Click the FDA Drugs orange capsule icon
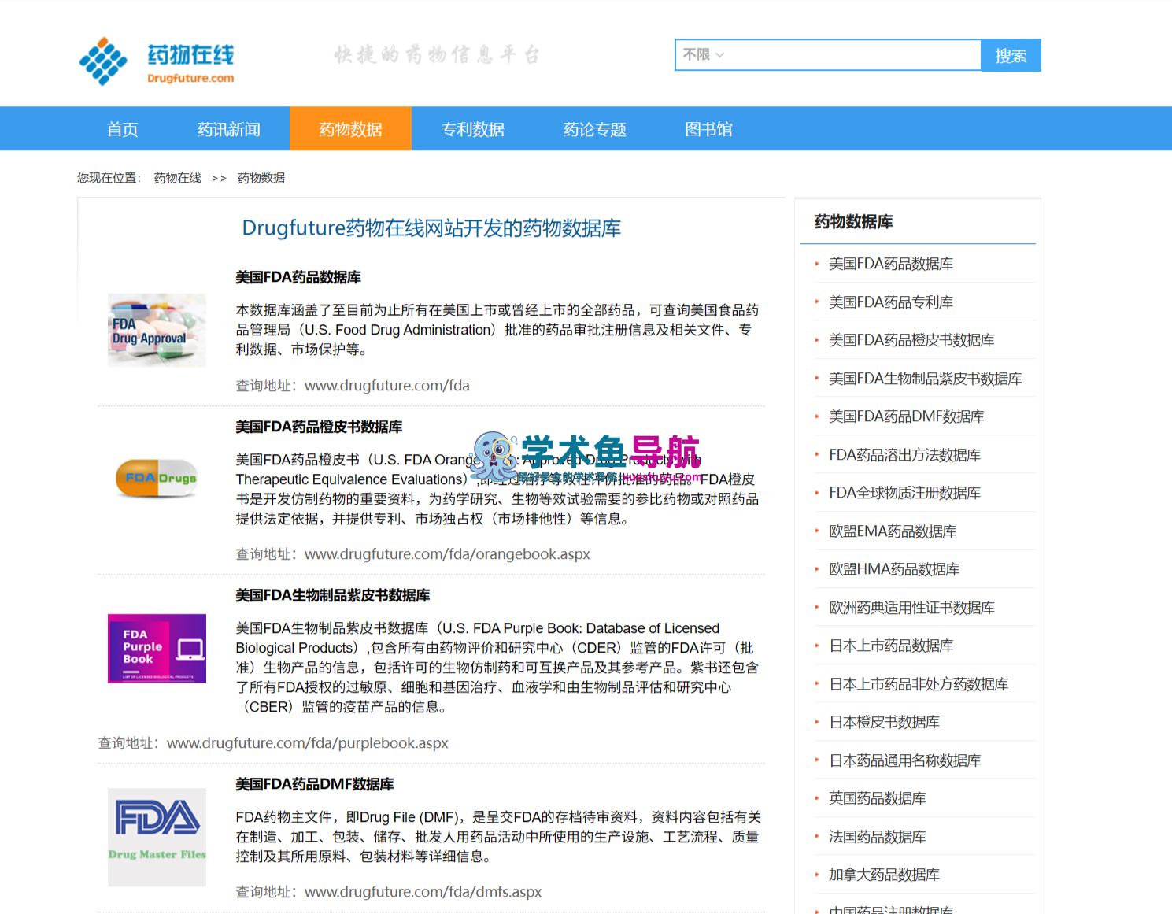 point(157,478)
